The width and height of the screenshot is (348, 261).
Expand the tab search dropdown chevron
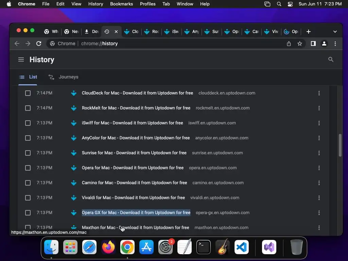[335, 32]
